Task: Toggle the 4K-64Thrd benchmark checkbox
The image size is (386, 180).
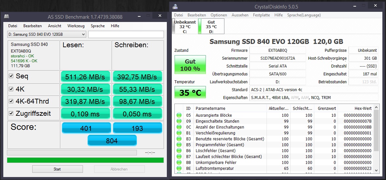Action: point(11,101)
